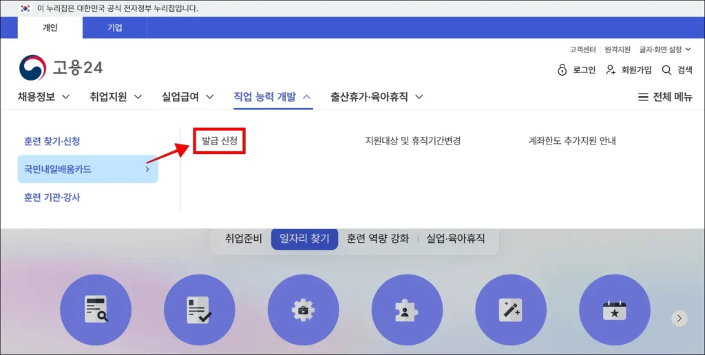705x355 pixels.
Task: Click the puzzle person circle icon
Action: [407, 310]
